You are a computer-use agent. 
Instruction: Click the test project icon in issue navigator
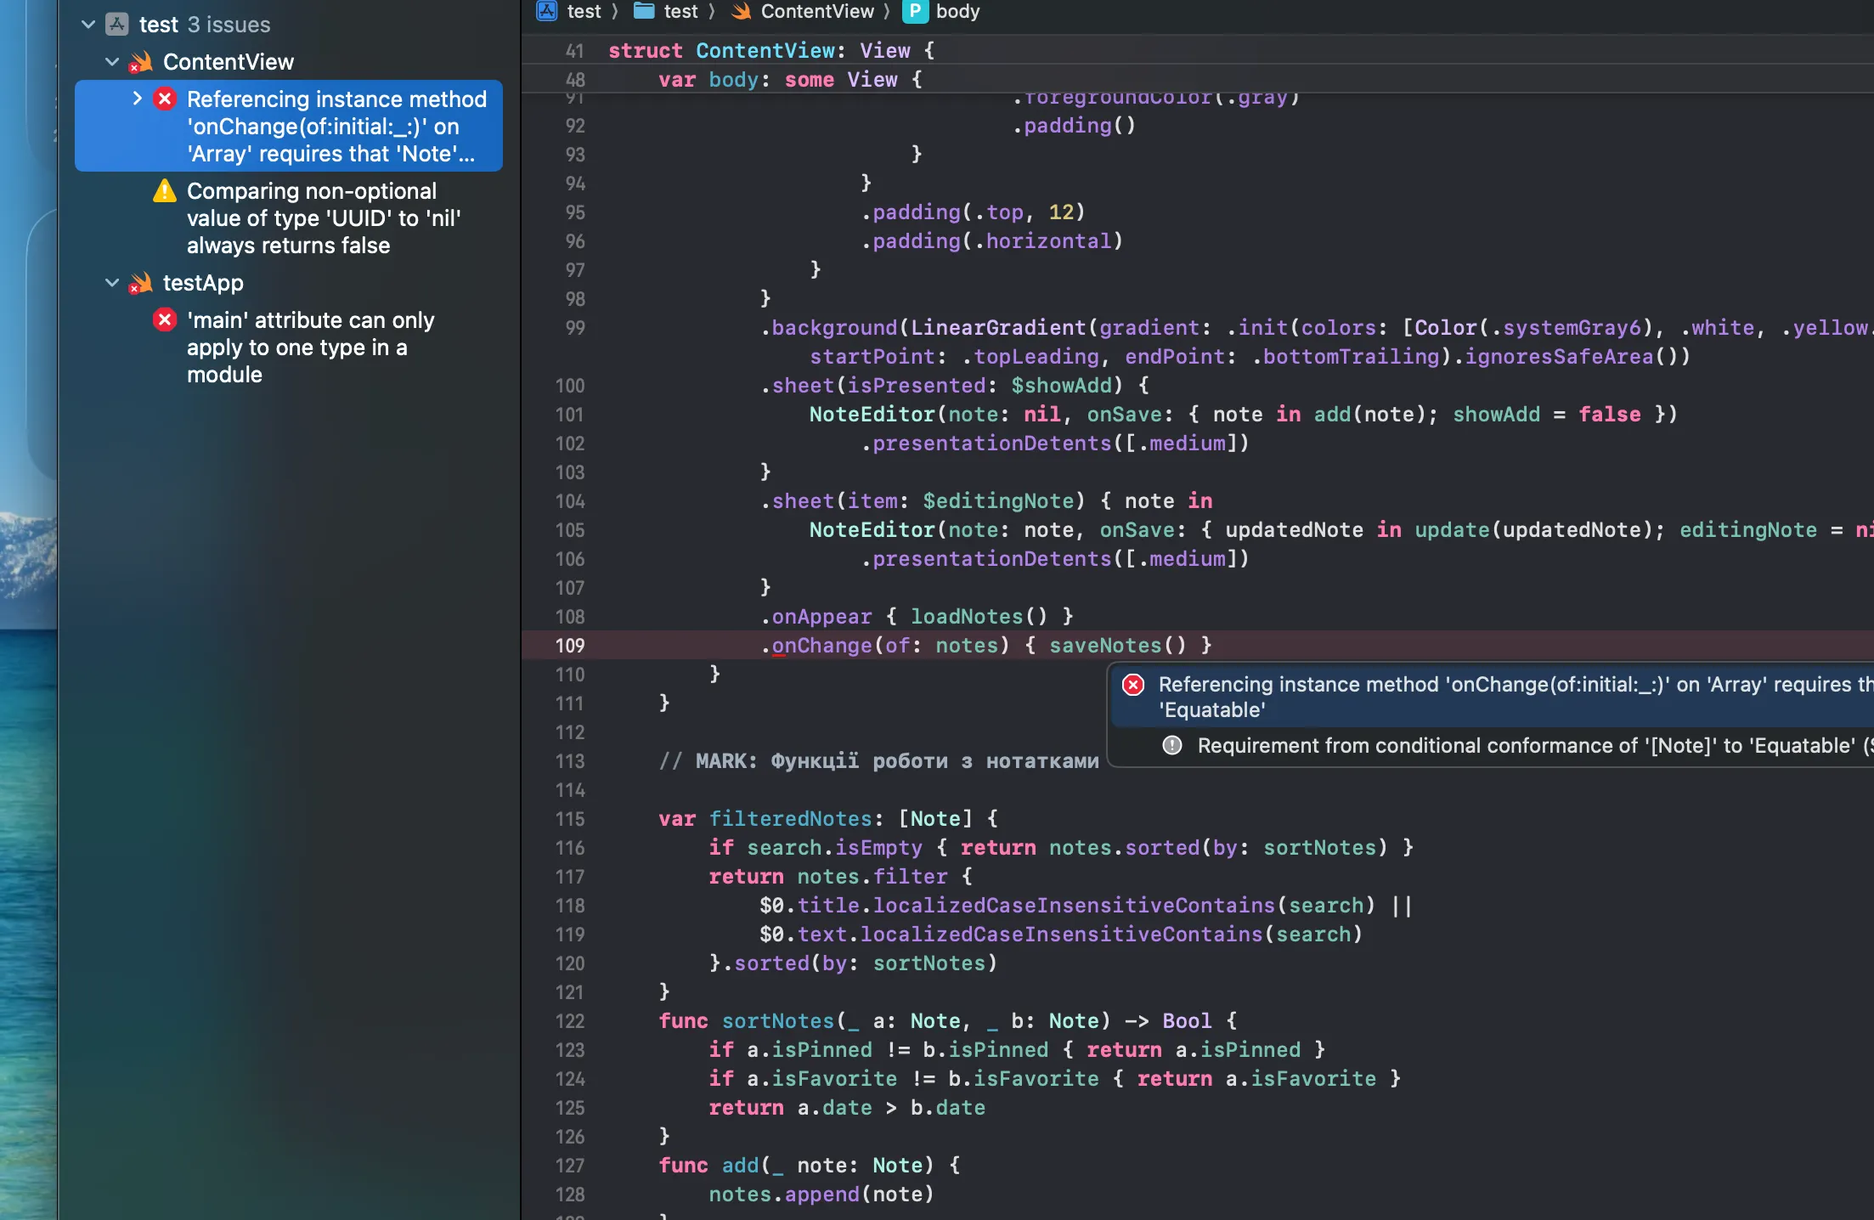click(x=117, y=25)
